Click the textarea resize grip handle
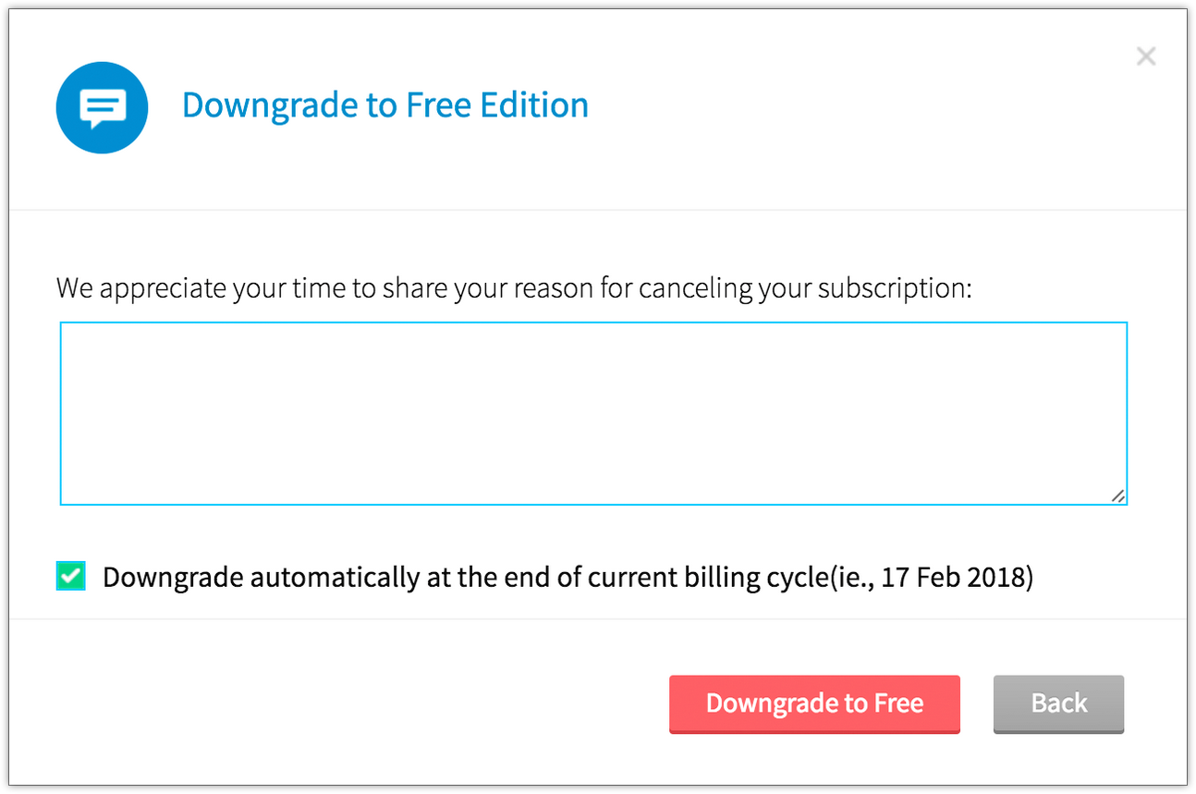Screen dimensions: 1196x794 (x=1117, y=495)
